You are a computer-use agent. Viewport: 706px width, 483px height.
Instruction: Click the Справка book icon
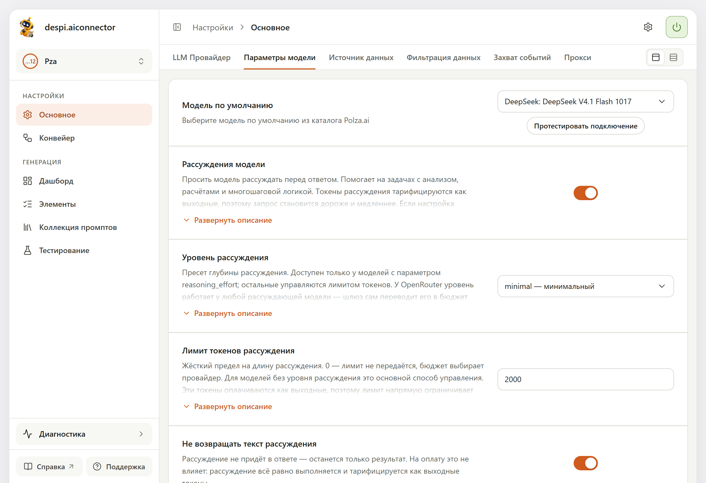tap(28, 466)
